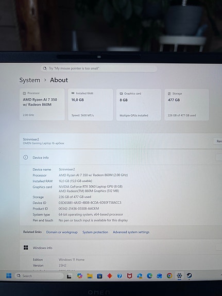
Task: Open McAfee from the taskbar
Action: coord(129,276)
